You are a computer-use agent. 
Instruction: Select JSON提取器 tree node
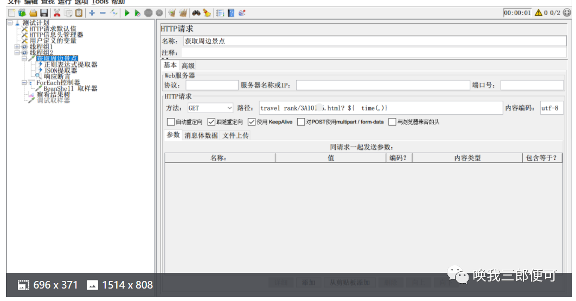(61, 70)
